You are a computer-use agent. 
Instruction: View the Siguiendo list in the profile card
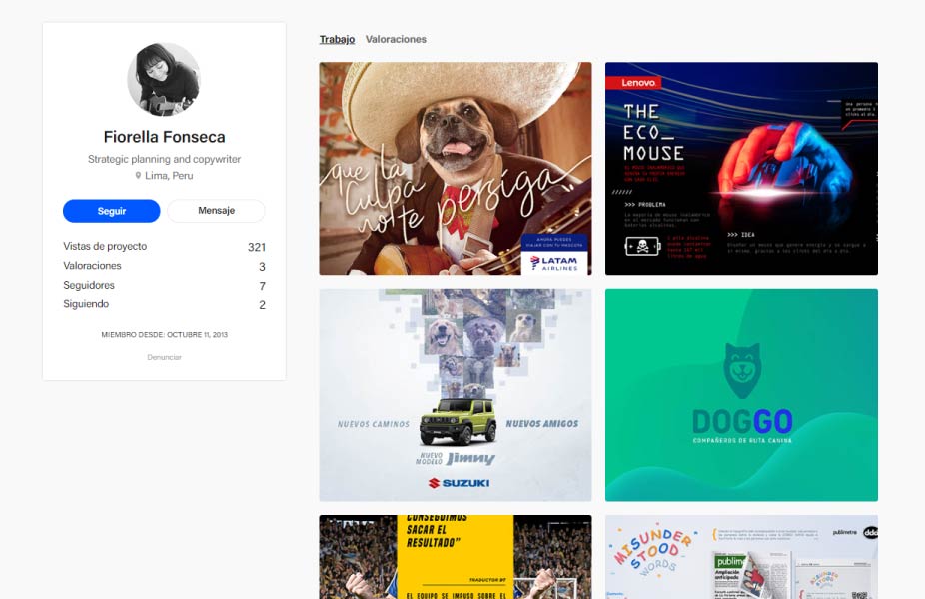(x=164, y=304)
